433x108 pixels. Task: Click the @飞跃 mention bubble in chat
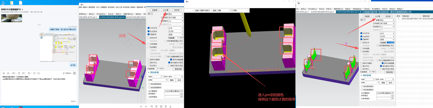(73, 65)
